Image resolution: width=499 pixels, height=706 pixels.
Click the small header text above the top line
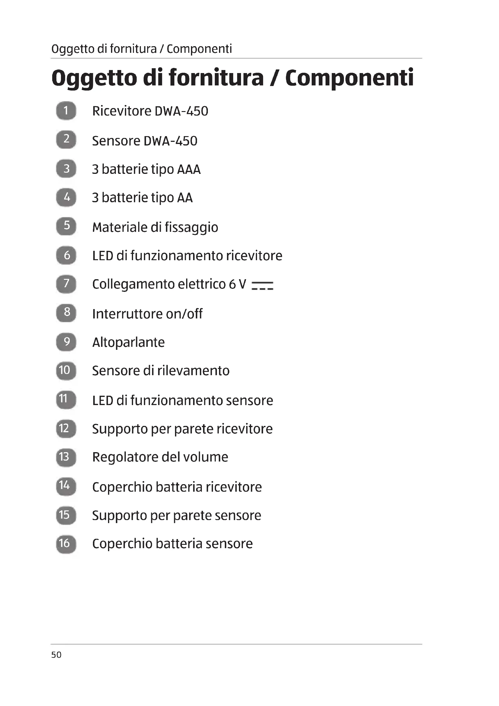coord(142,49)
